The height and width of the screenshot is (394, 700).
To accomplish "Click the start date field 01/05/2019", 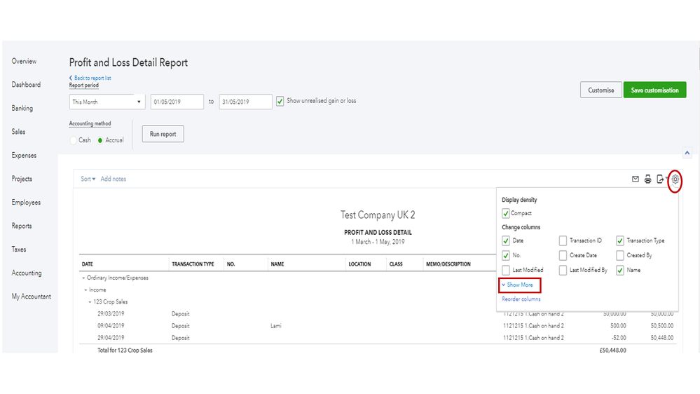I will (x=177, y=102).
